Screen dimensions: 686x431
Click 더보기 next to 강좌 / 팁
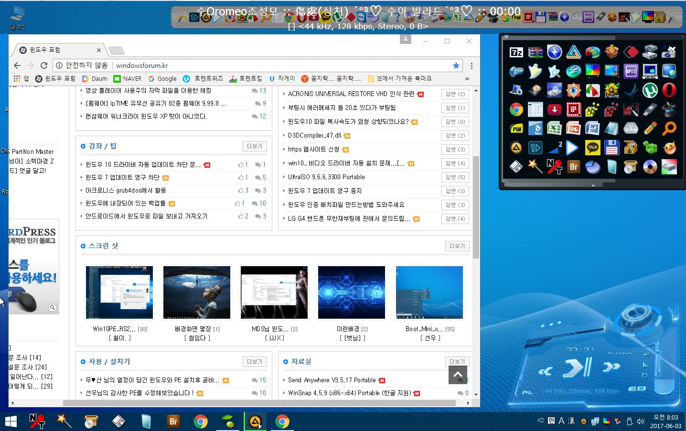point(255,146)
